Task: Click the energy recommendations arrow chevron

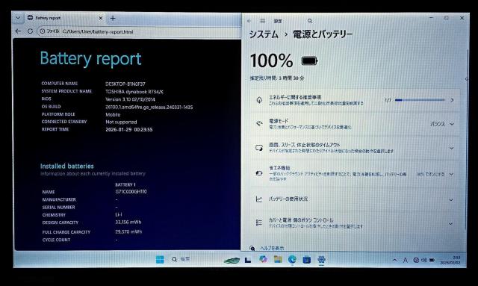Action: pyautogui.click(x=452, y=100)
